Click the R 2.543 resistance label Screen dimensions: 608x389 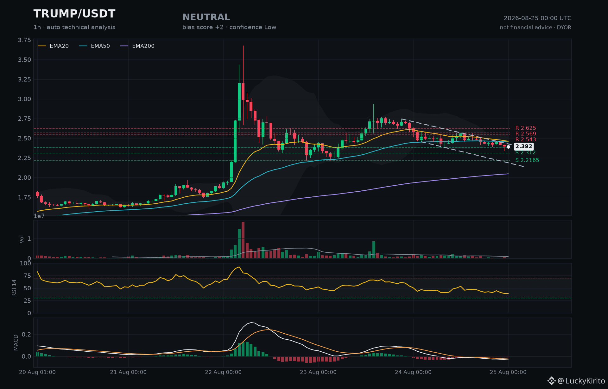[x=526, y=139]
